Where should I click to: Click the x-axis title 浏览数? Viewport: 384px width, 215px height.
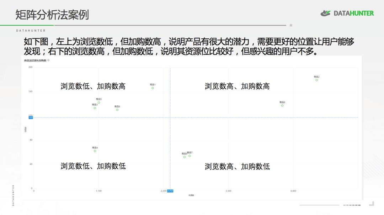(191, 195)
